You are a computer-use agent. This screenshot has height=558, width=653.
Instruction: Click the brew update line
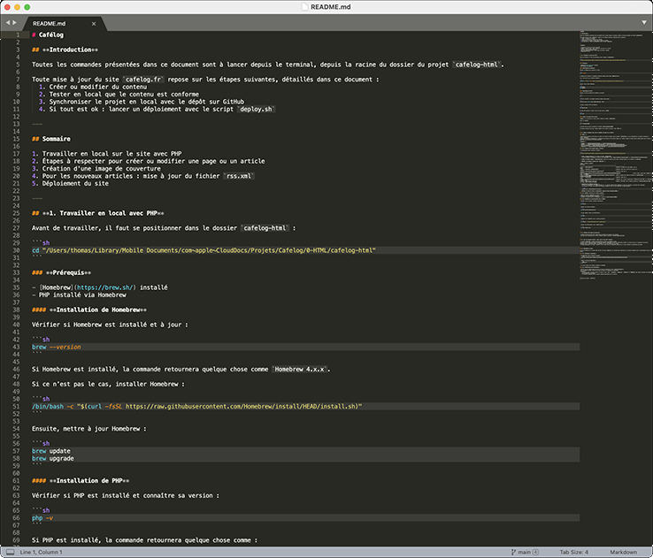[x=50, y=451]
